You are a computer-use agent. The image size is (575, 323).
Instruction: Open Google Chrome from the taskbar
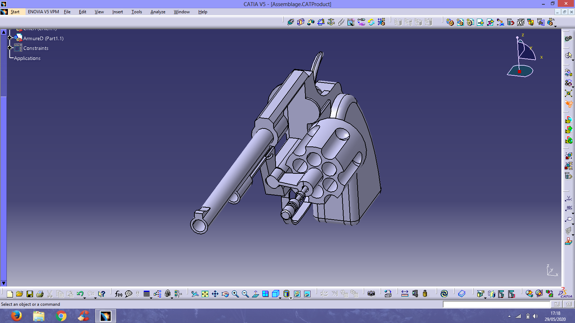coord(61,316)
